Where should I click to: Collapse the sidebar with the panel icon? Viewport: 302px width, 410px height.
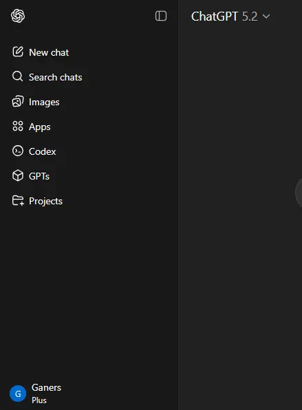coord(161,16)
